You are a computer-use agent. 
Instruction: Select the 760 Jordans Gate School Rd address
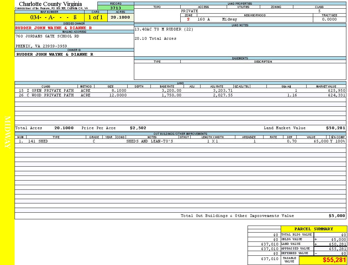[x=47, y=36]
